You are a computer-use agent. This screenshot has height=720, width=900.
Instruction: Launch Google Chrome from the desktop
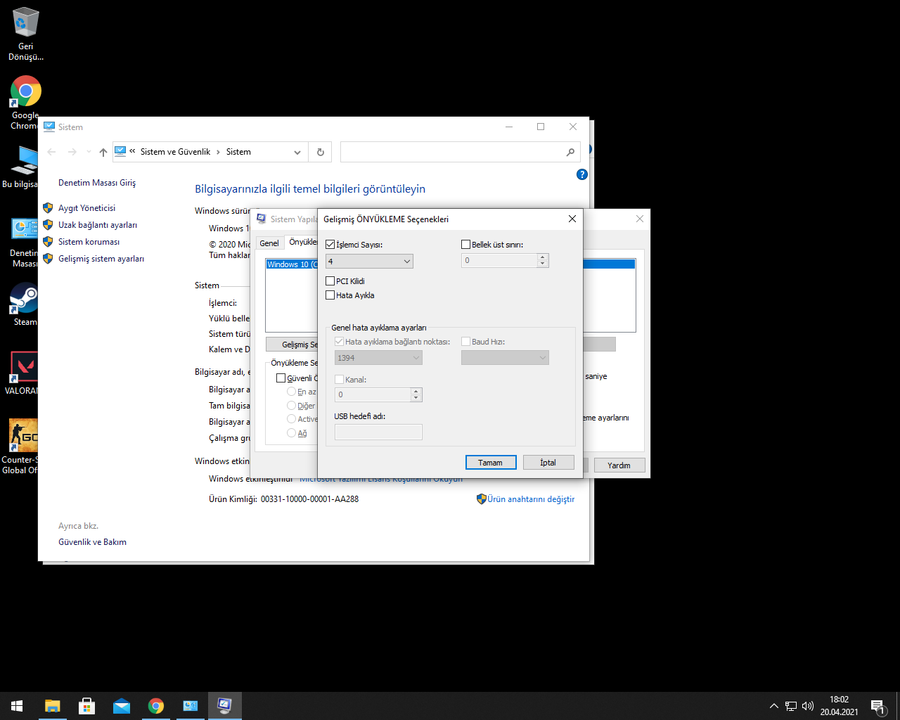click(x=25, y=102)
